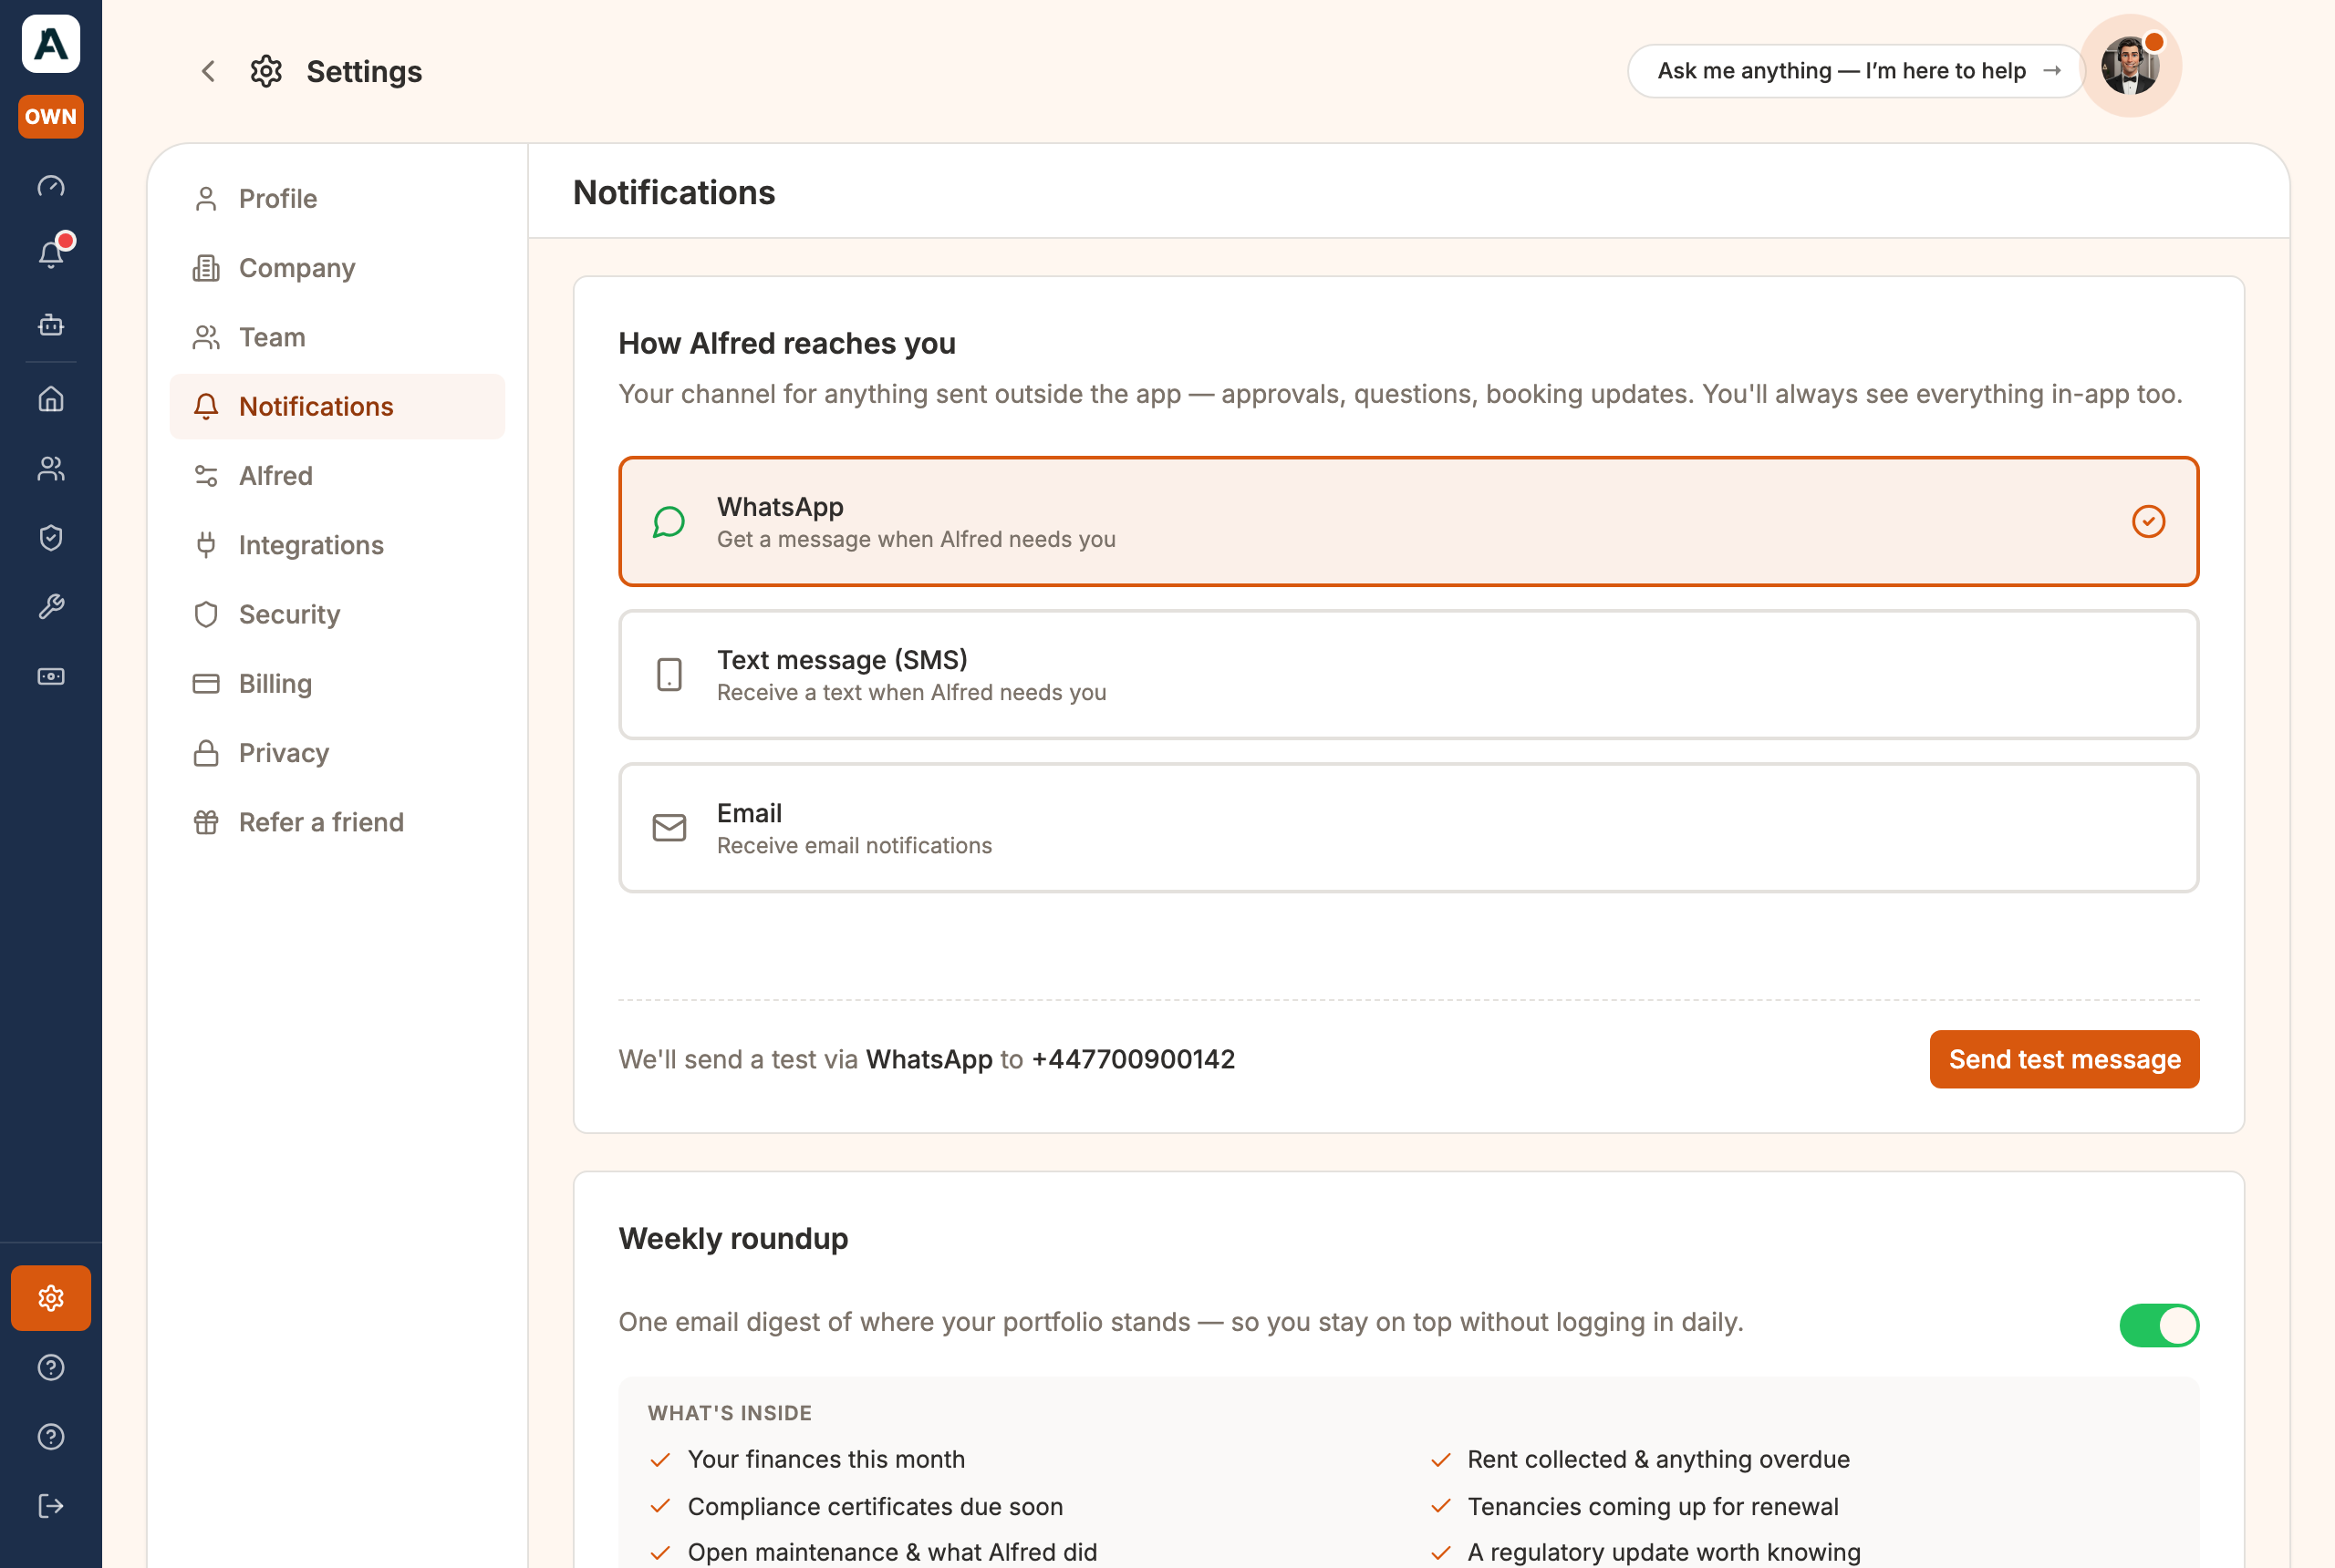Viewport: 2335px width, 1568px height.
Task: Click the lower help question-mark icon
Action: click(51, 1437)
